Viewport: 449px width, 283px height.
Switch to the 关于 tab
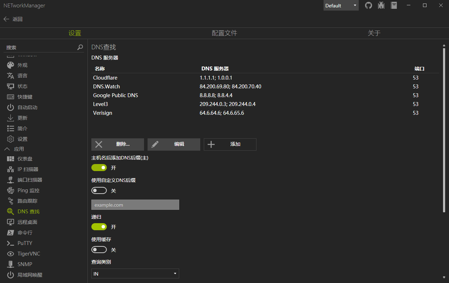click(x=374, y=33)
